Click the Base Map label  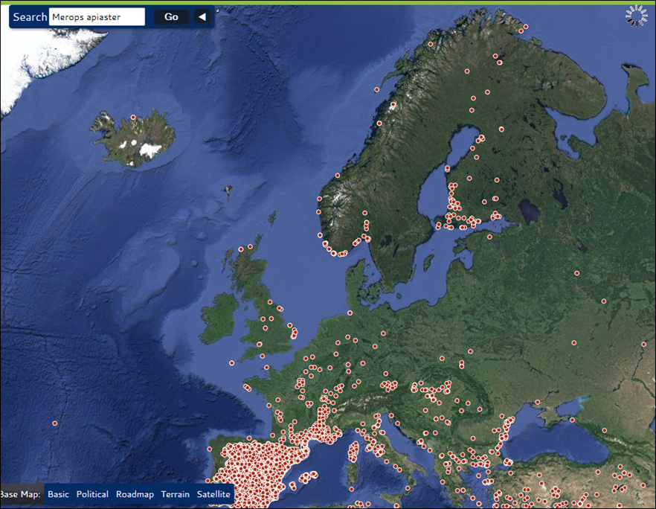21,494
